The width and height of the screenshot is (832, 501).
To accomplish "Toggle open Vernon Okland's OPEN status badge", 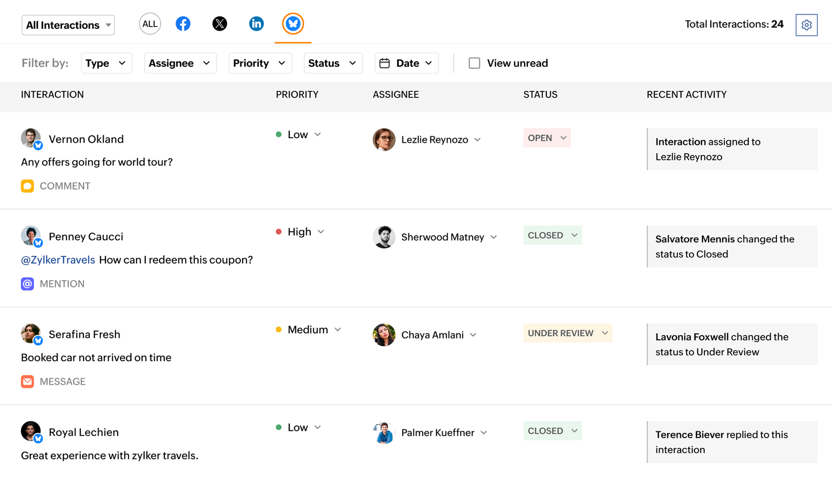I will [547, 138].
